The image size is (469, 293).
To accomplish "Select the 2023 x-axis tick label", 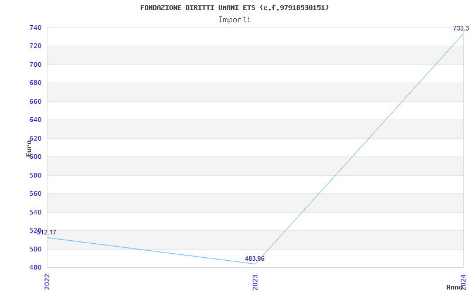I will 255,281.
